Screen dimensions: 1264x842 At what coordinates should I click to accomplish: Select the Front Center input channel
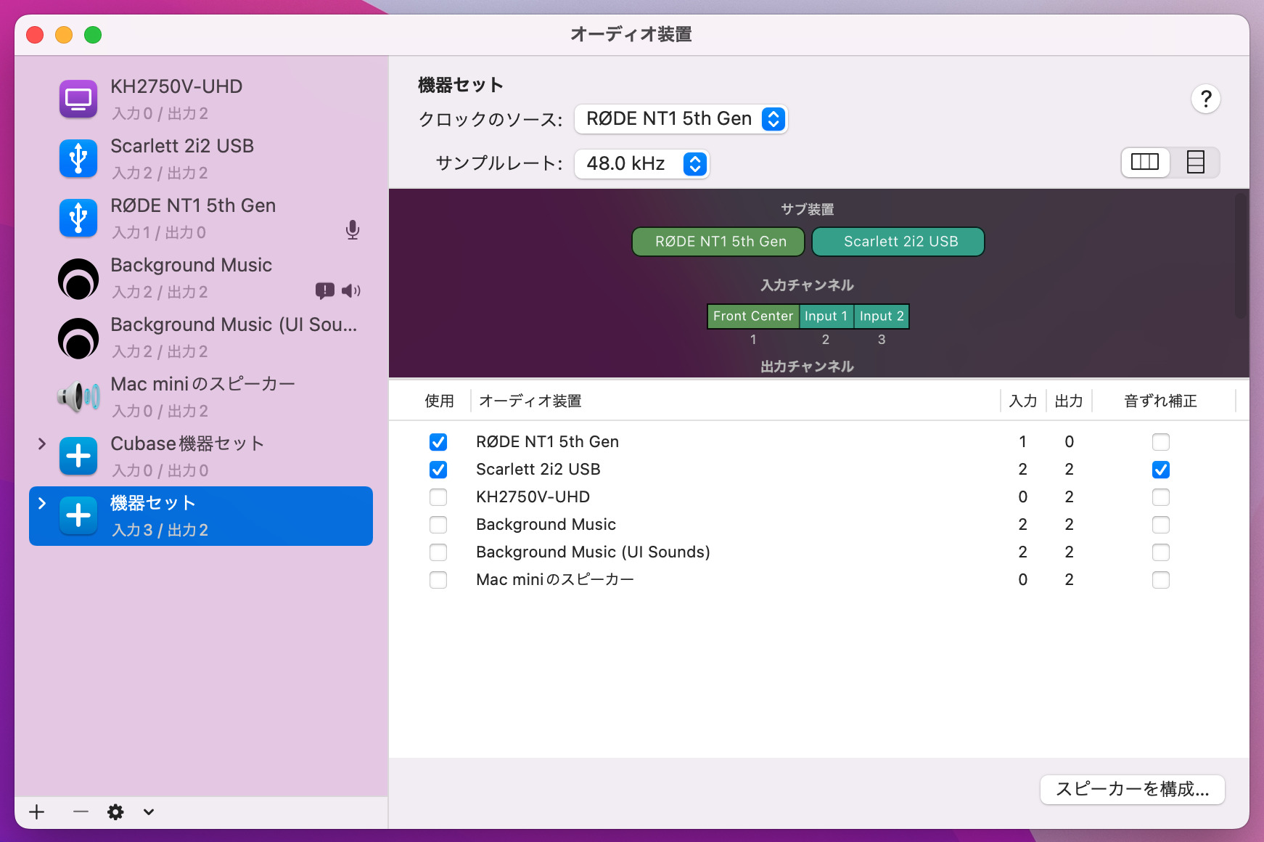pyautogui.click(x=753, y=316)
